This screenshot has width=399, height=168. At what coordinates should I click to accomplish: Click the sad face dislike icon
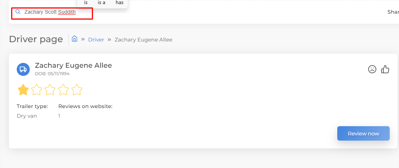tap(372, 69)
